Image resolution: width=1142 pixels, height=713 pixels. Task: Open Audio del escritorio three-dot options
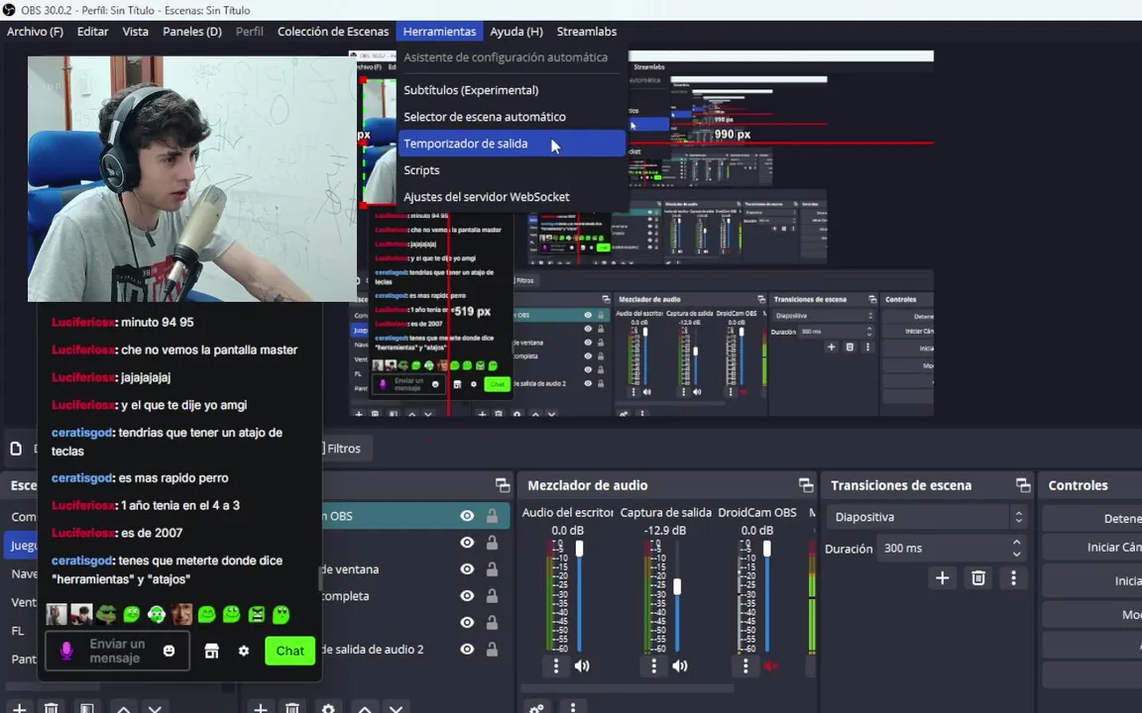pyautogui.click(x=556, y=665)
